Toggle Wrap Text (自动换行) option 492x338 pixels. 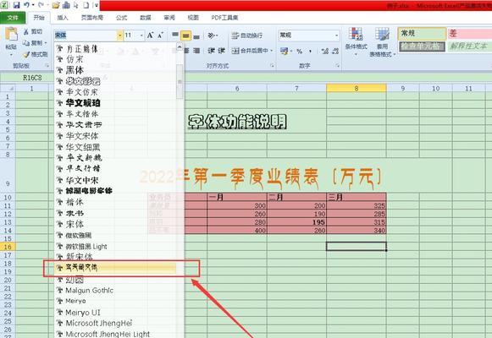pyautogui.click(x=247, y=35)
